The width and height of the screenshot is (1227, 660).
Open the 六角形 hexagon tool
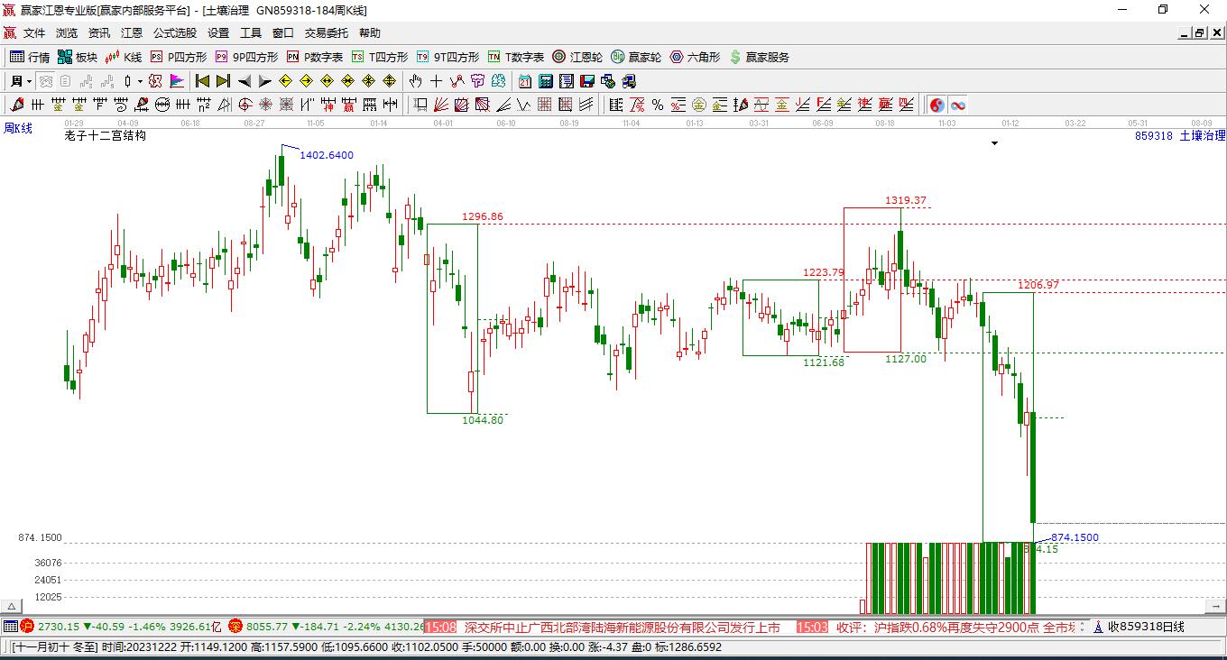point(695,57)
